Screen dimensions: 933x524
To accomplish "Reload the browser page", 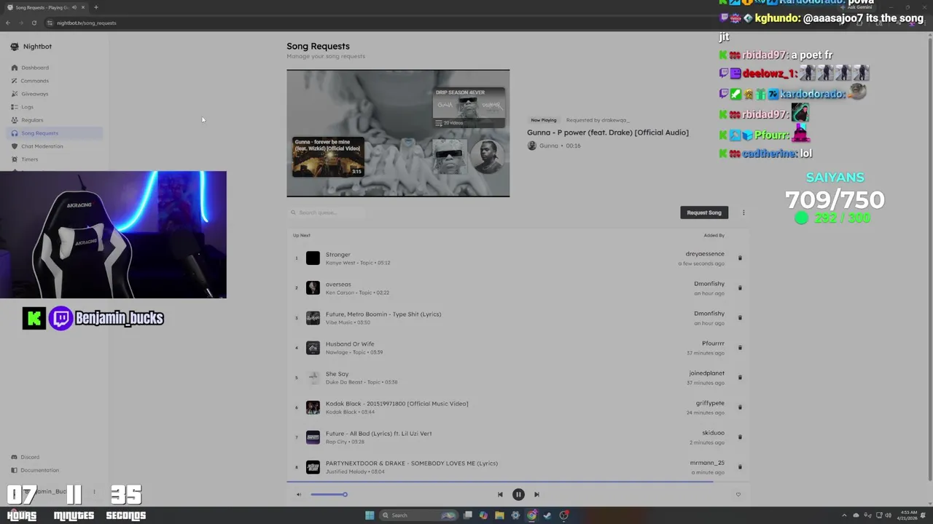I will [34, 23].
